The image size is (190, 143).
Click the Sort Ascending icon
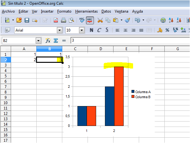[x=172, y=20]
